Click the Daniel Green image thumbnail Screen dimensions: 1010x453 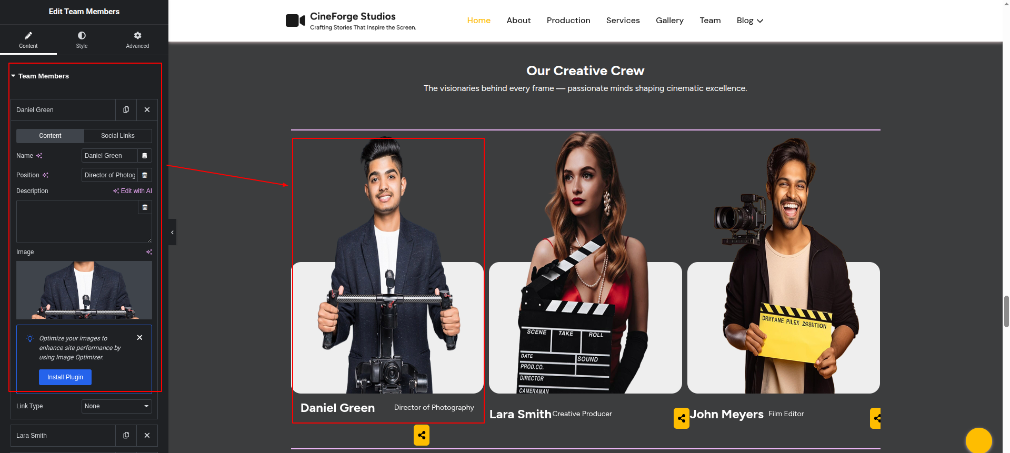tap(84, 290)
